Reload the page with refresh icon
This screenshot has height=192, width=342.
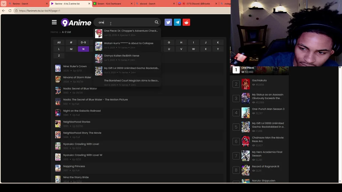click(10, 11)
